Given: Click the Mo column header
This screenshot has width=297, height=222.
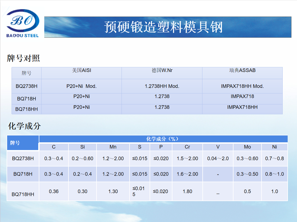Looking at the screenshot, I should click(247, 147).
